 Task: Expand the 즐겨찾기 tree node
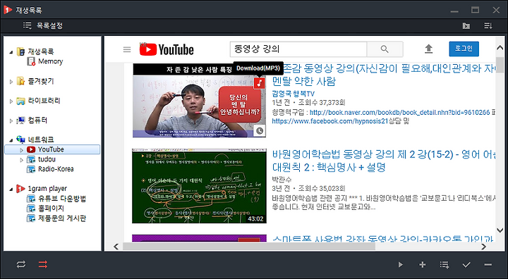(11, 82)
